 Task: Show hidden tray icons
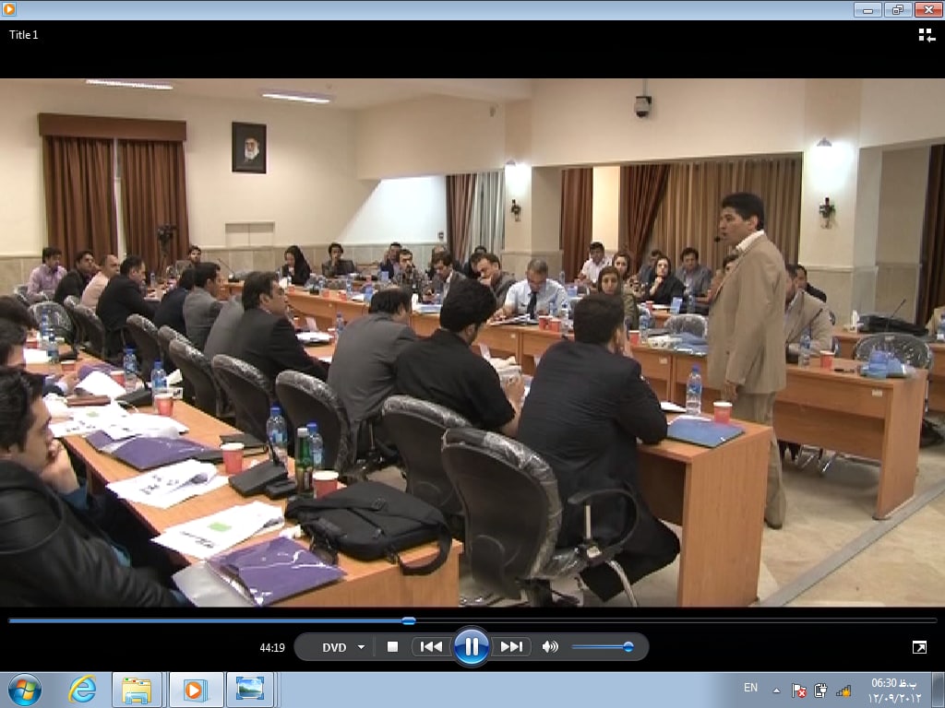click(x=777, y=690)
